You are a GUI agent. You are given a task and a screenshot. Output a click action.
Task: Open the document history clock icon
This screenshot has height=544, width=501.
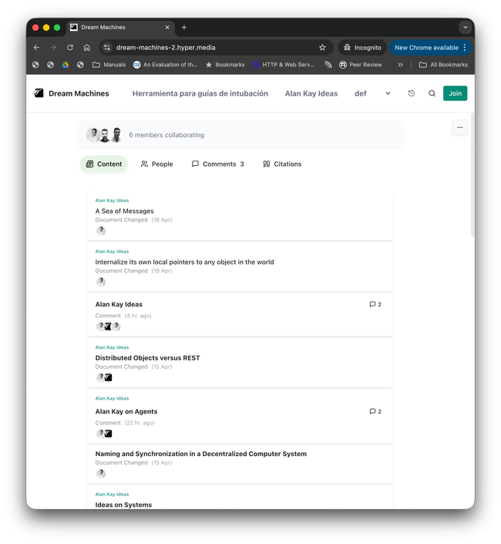point(411,93)
